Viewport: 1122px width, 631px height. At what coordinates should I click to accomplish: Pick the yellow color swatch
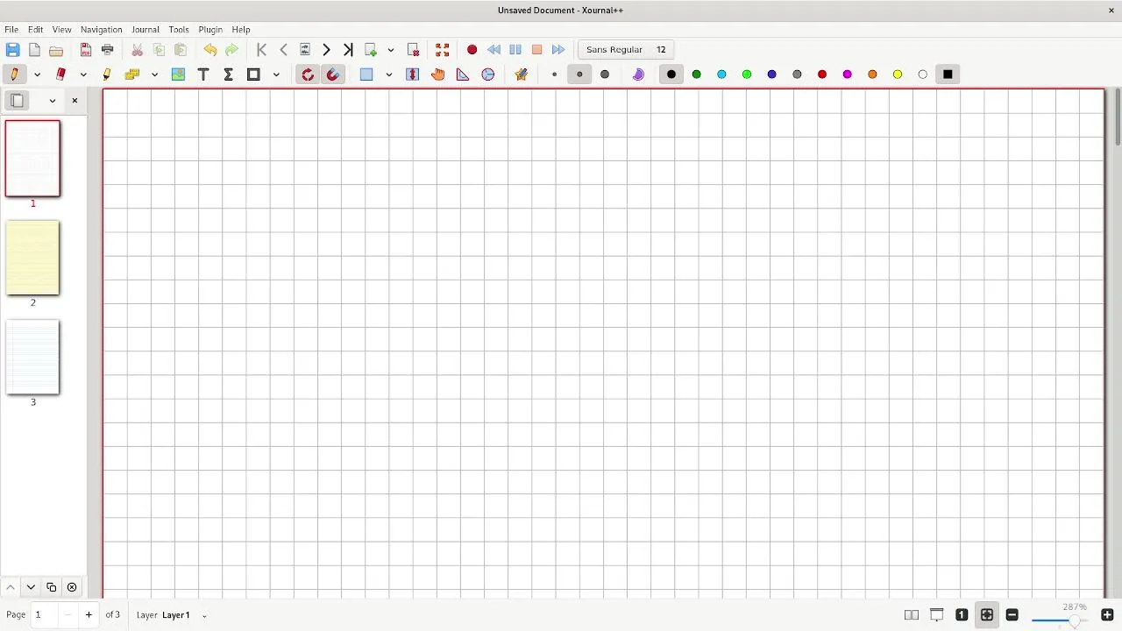(x=898, y=74)
